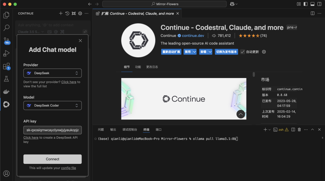Click the API key input field
Image resolution: width=325 pixels, height=181 pixels.
point(52,130)
